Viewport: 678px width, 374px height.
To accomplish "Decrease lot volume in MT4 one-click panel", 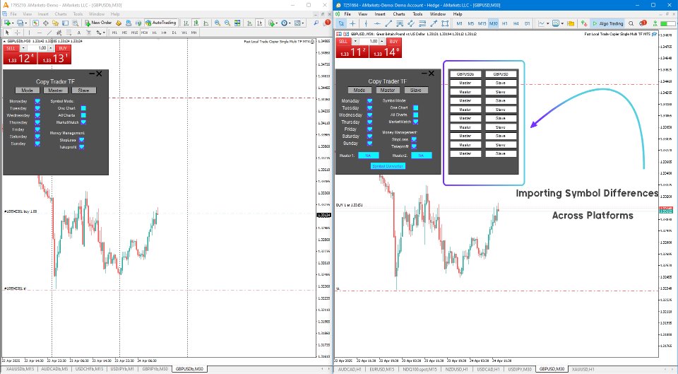I will pyautogui.click(x=23, y=48).
